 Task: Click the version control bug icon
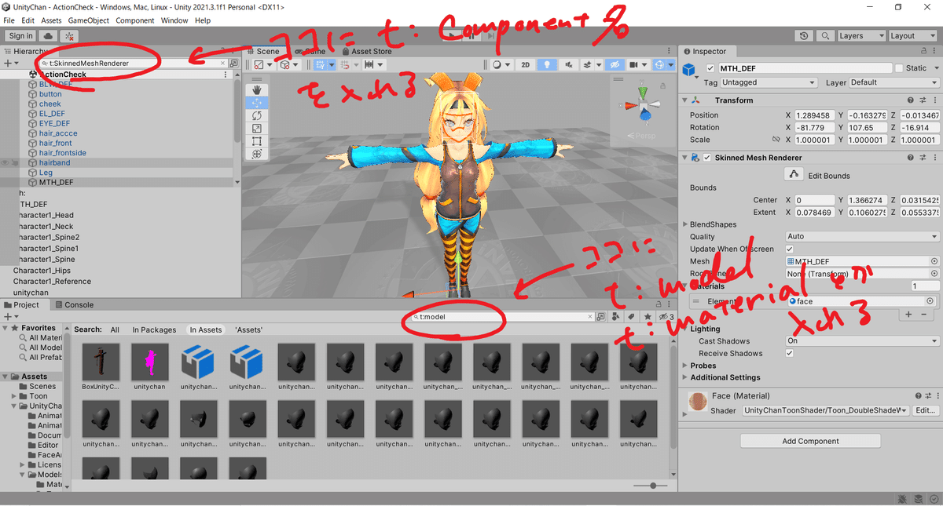pos(70,36)
